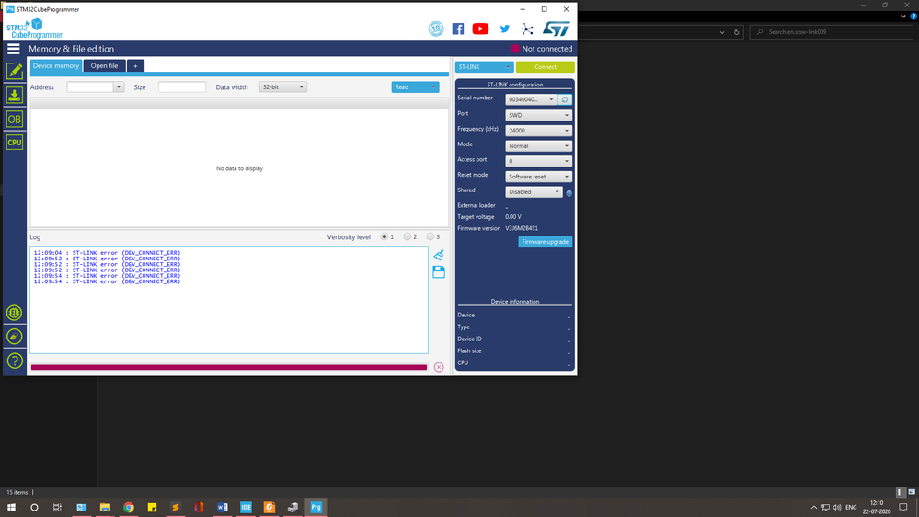Click the firmware version V3J6M2B4S1 text
This screenshot has height=517, width=919.
coord(522,229)
